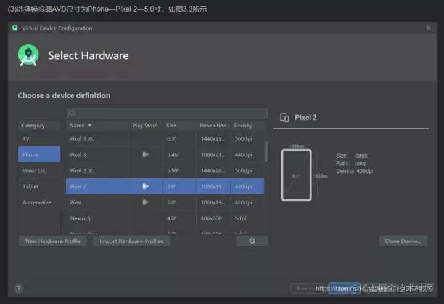Select the Wear OS category
The height and width of the screenshot is (304, 444).
tap(39, 170)
